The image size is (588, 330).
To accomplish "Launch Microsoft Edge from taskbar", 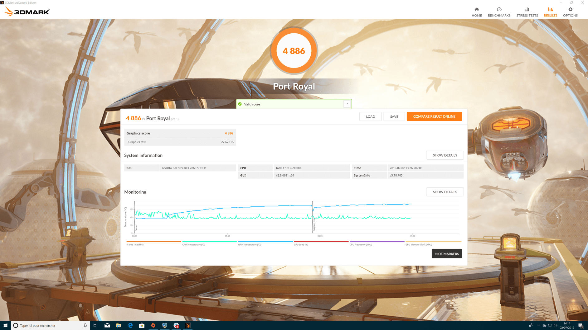I will [x=130, y=325].
